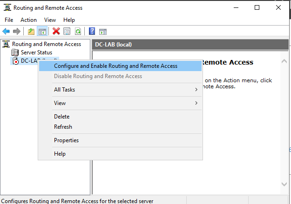The height and width of the screenshot is (204, 291).
Task: Click the green Refresh toolbar icon
Action: (x=78, y=31)
